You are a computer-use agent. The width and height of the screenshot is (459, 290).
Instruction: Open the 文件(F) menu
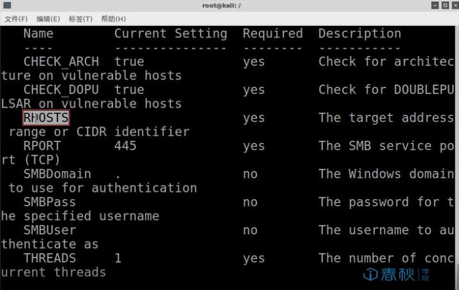pos(16,19)
